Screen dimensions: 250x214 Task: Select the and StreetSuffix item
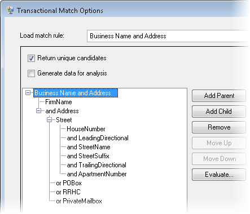88,156
